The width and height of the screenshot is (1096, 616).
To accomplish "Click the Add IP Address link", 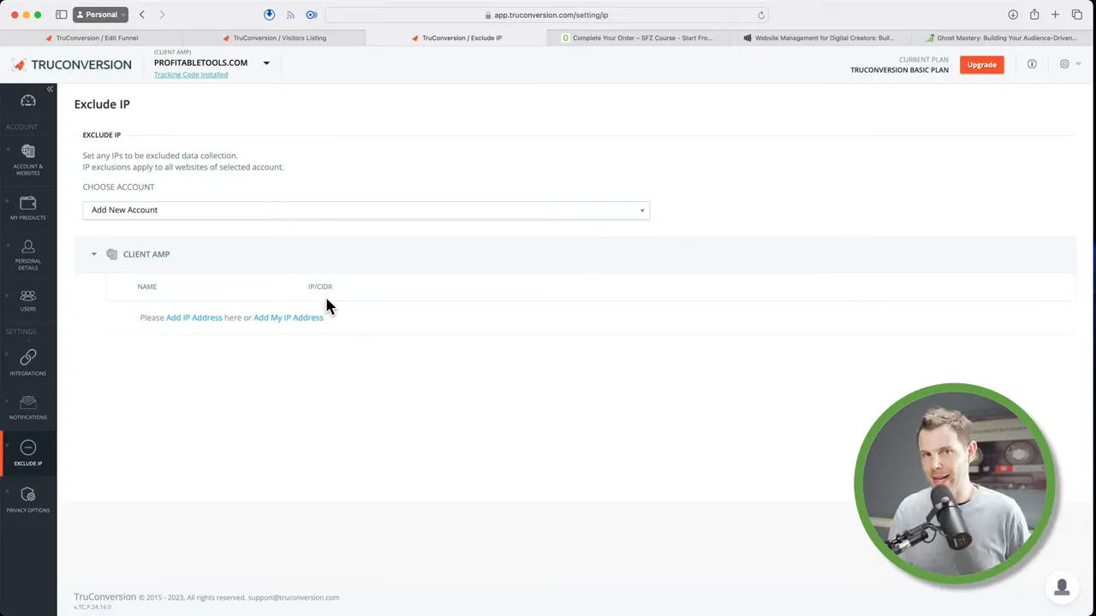I will [194, 317].
